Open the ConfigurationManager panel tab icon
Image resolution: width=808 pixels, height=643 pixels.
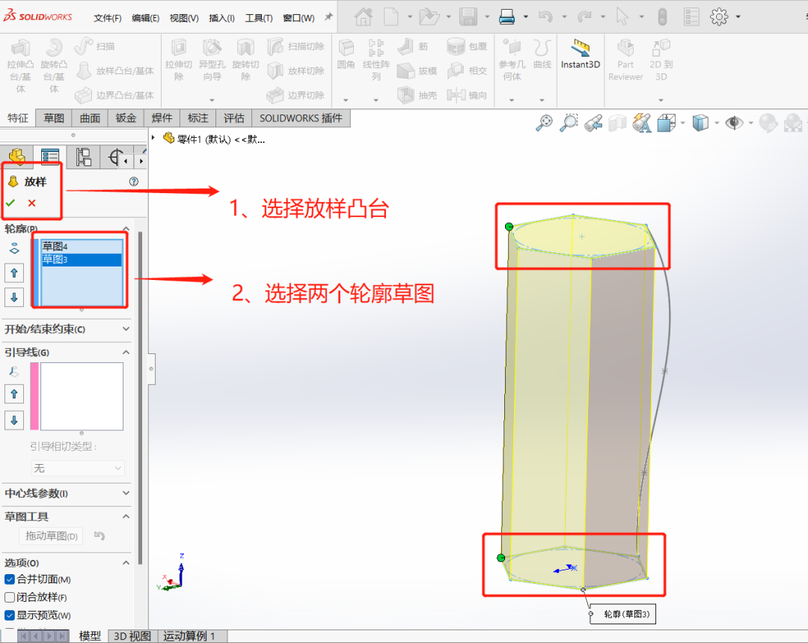83,156
